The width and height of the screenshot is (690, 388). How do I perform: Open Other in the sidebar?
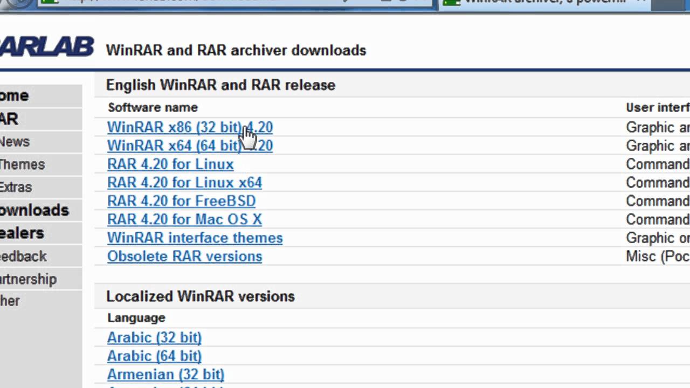pos(10,301)
